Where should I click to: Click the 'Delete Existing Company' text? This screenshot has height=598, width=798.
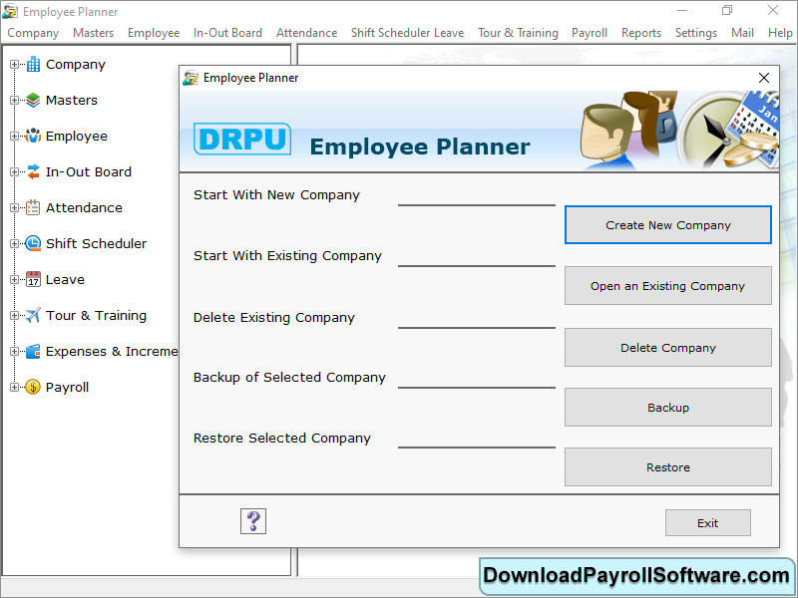click(273, 318)
